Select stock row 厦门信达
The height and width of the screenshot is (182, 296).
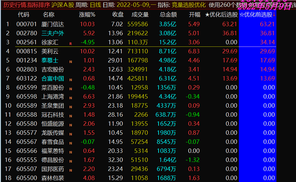click(139, 24)
